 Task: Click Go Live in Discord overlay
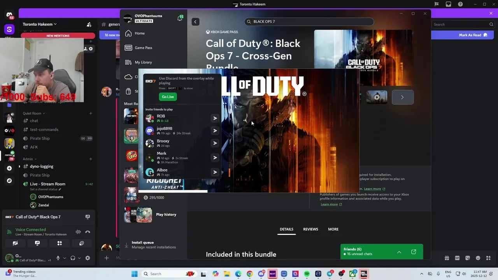click(168, 97)
